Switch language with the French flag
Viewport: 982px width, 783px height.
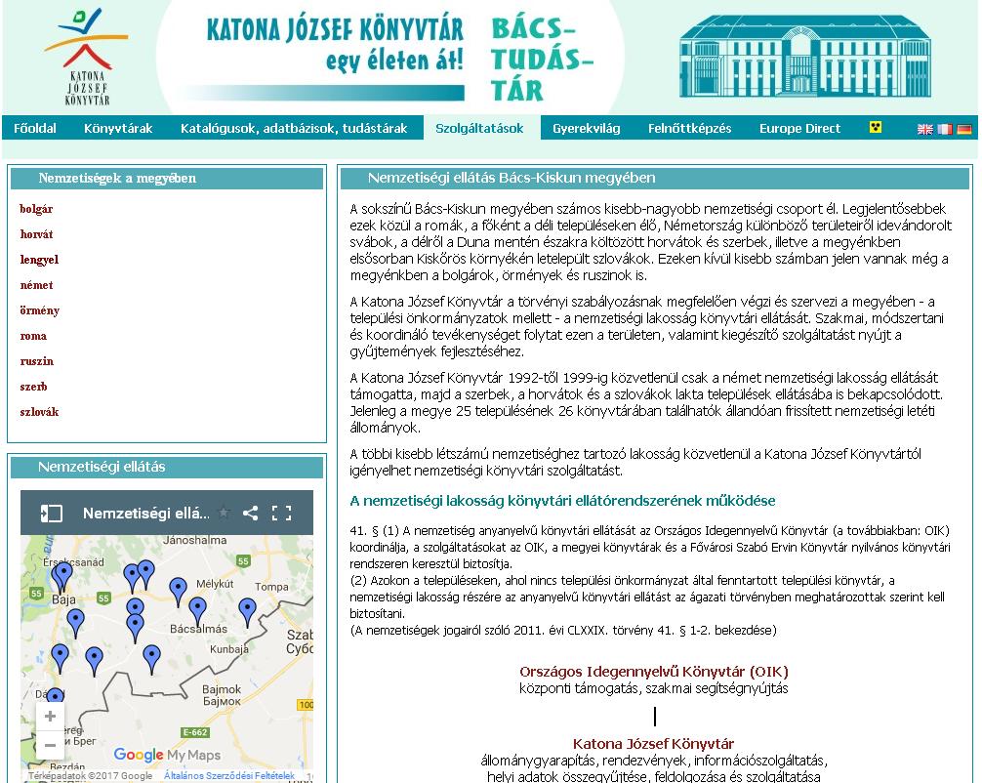point(945,129)
